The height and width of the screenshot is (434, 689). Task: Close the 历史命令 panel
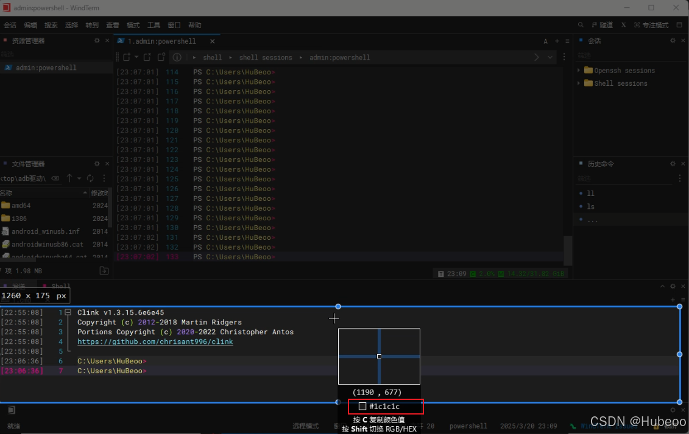click(683, 163)
